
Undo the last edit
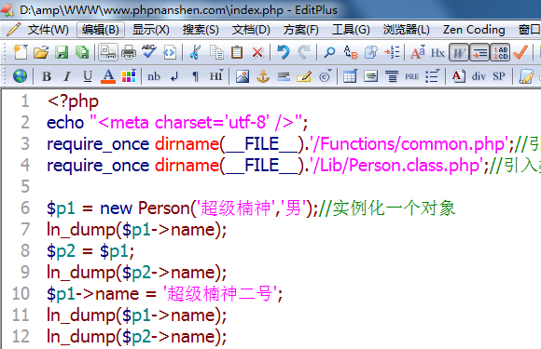[x=284, y=52]
